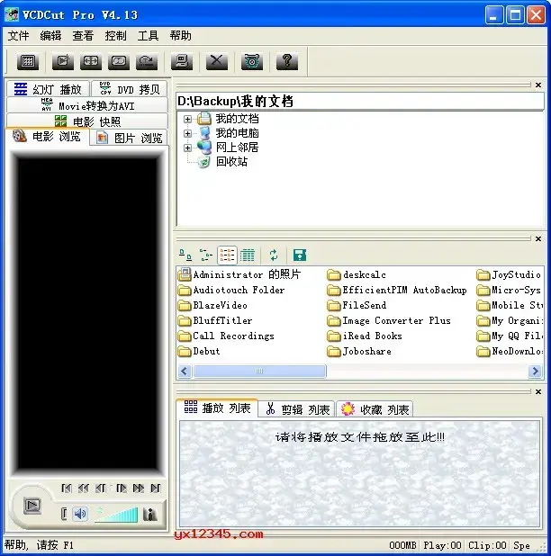Select the Call Recordings folder
Screen dimensions: 551x556
(226, 336)
